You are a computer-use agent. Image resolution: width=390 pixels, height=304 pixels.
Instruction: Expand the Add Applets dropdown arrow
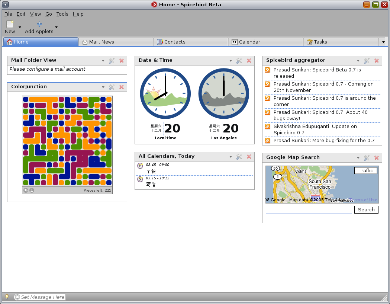coord(56,27)
